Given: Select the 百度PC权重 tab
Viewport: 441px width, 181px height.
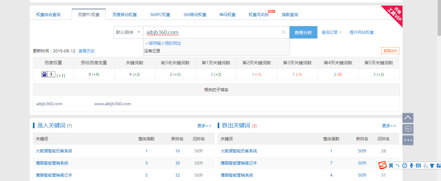Looking at the screenshot, I should (89, 14).
